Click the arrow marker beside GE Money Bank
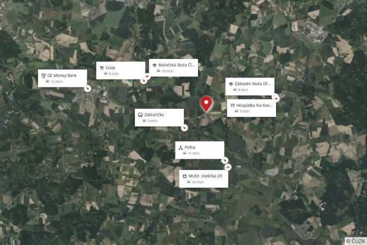 coord(88,88)
